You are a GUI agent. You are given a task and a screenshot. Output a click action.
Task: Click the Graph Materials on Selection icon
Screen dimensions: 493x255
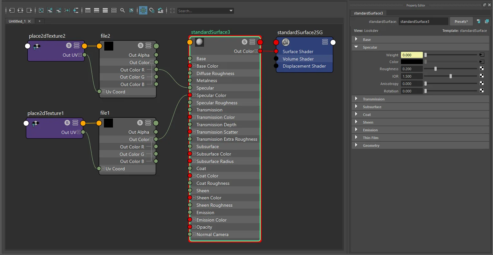pyautogui.click(x=76, y=11)
